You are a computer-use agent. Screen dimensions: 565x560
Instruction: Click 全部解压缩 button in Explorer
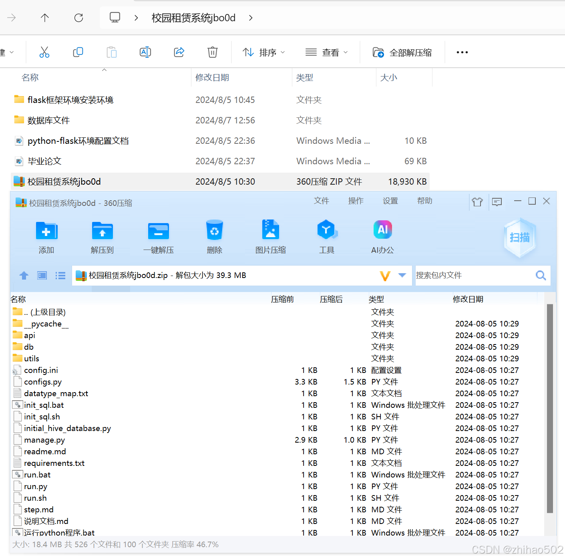(402, 52)
